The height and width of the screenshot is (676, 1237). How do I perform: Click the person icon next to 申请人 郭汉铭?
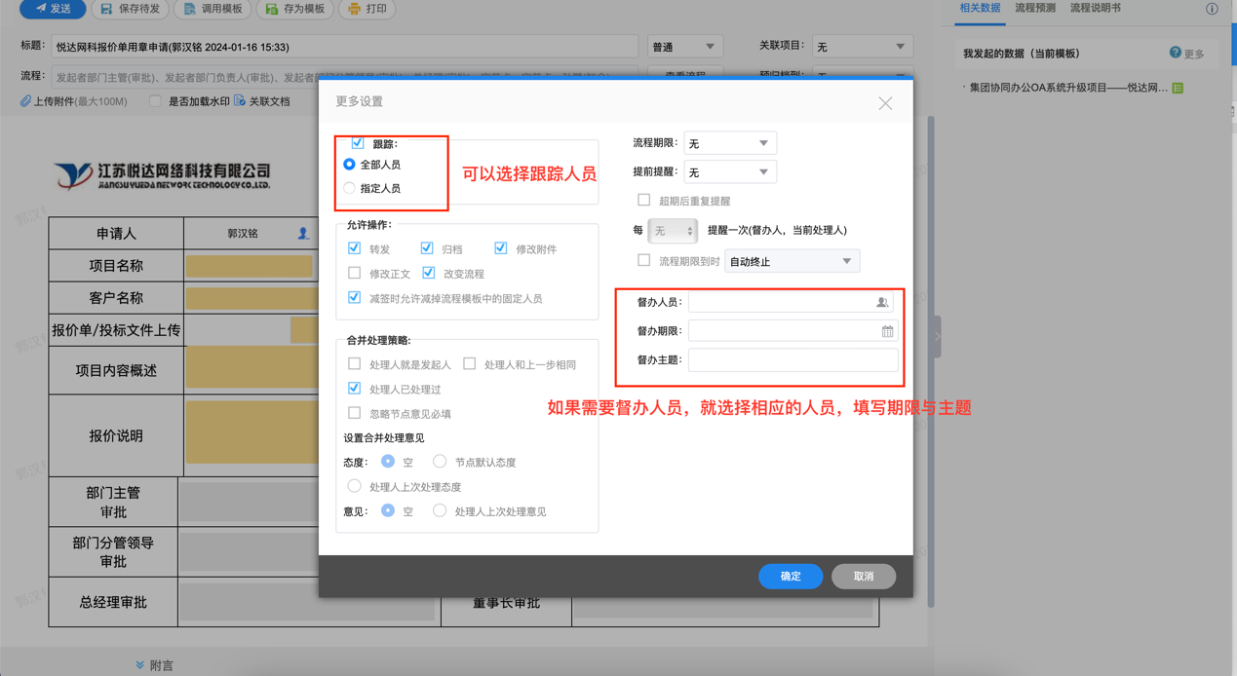[302, 234]
